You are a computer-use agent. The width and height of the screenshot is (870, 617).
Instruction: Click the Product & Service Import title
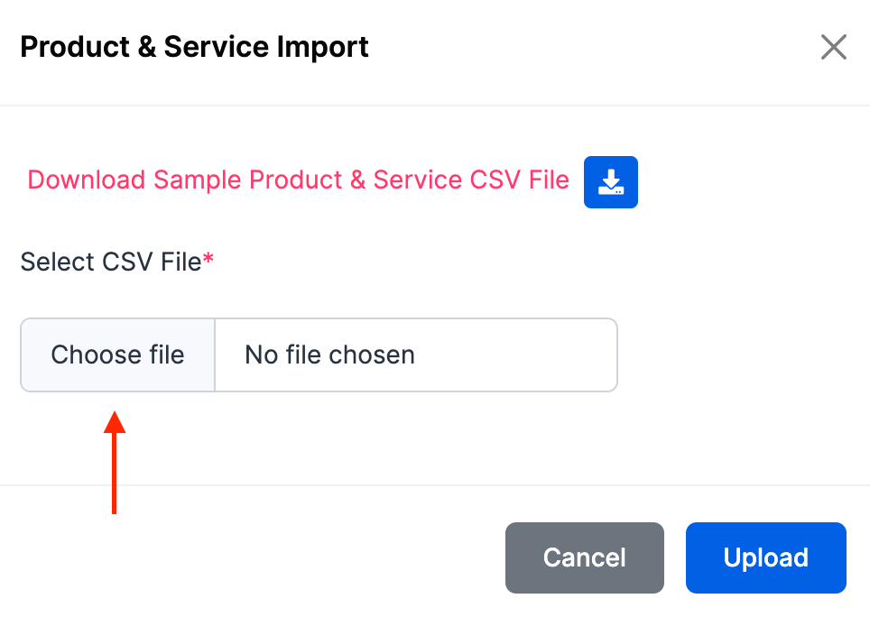194,47
